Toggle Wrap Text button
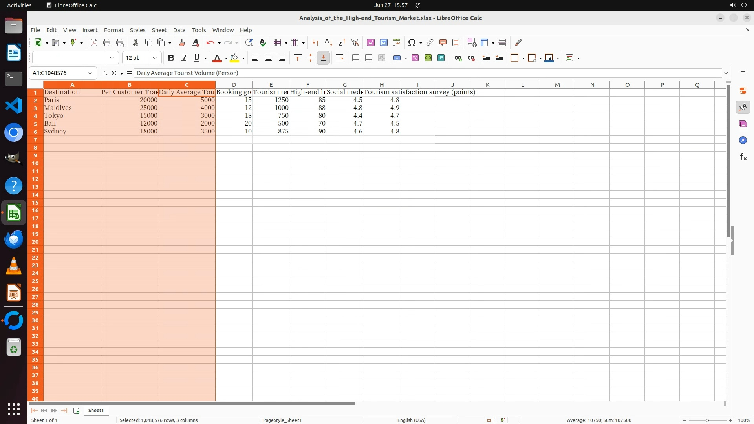The width and height of the screenshot is (754, 424). coord(340,58)
